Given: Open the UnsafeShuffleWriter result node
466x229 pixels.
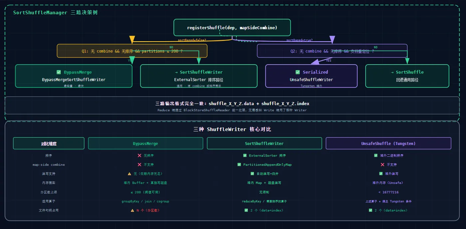Looking at the screenshot, I should tap(311, 76).
